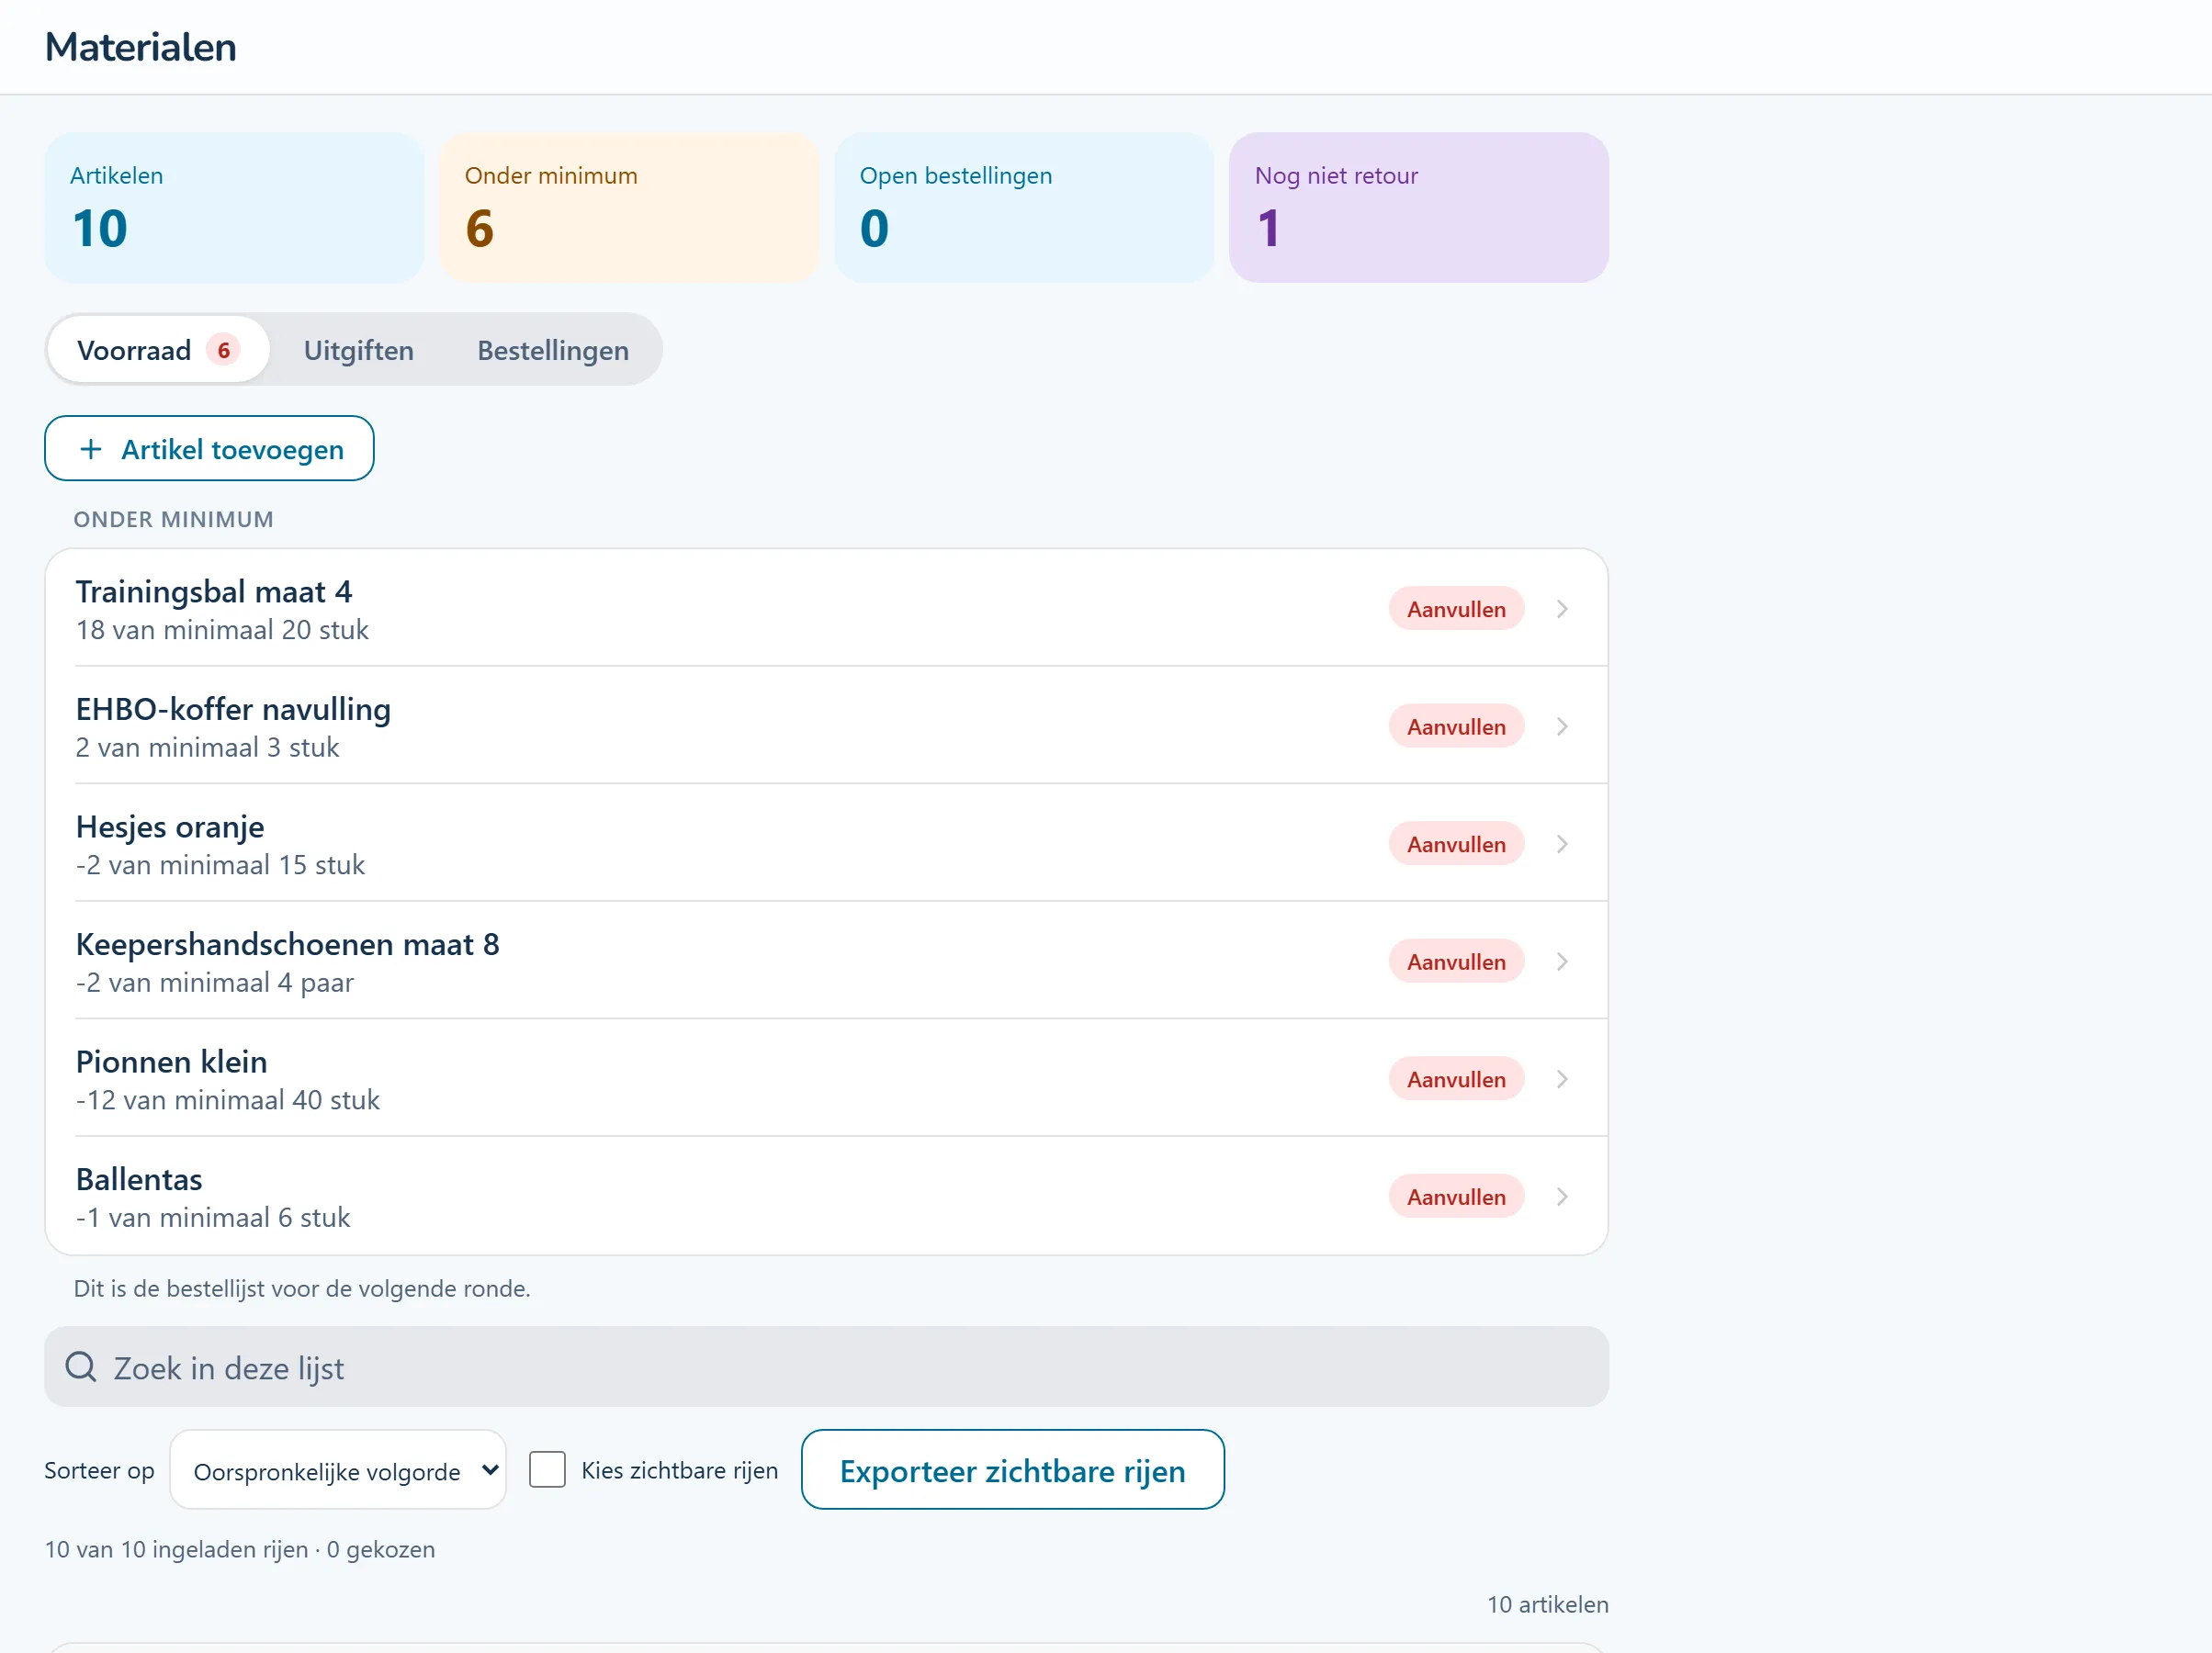Viewport: 2212px width, 1653px height.
Task: Click the ONDER MINIMUM section label
Action: (x=173, y=519)
